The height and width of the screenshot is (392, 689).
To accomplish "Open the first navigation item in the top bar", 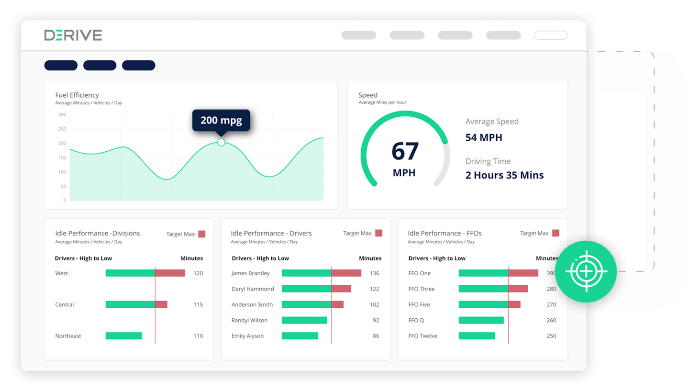I will 358,35.
